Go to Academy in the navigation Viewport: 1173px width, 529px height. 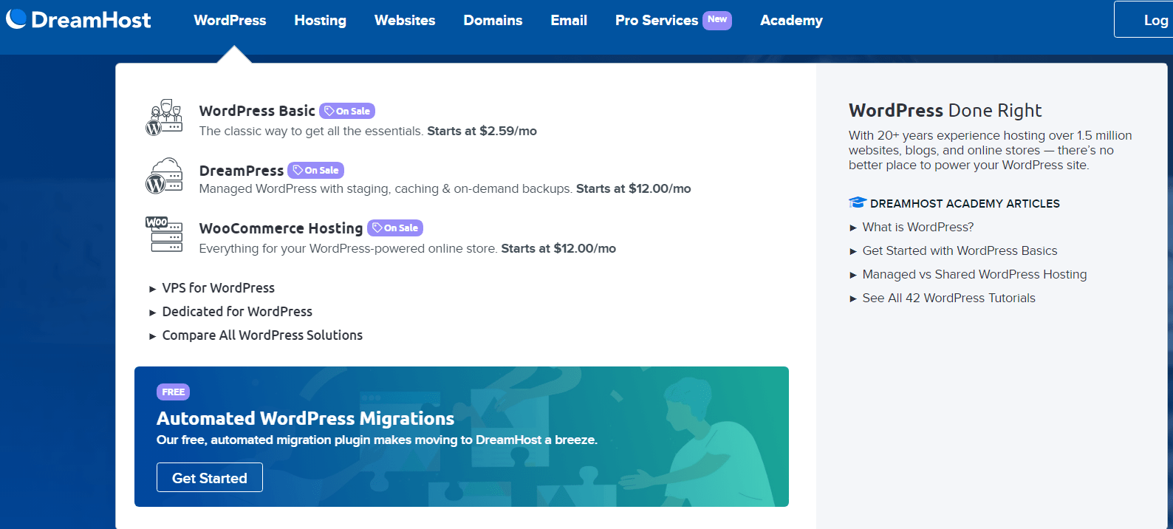(791, 20)
